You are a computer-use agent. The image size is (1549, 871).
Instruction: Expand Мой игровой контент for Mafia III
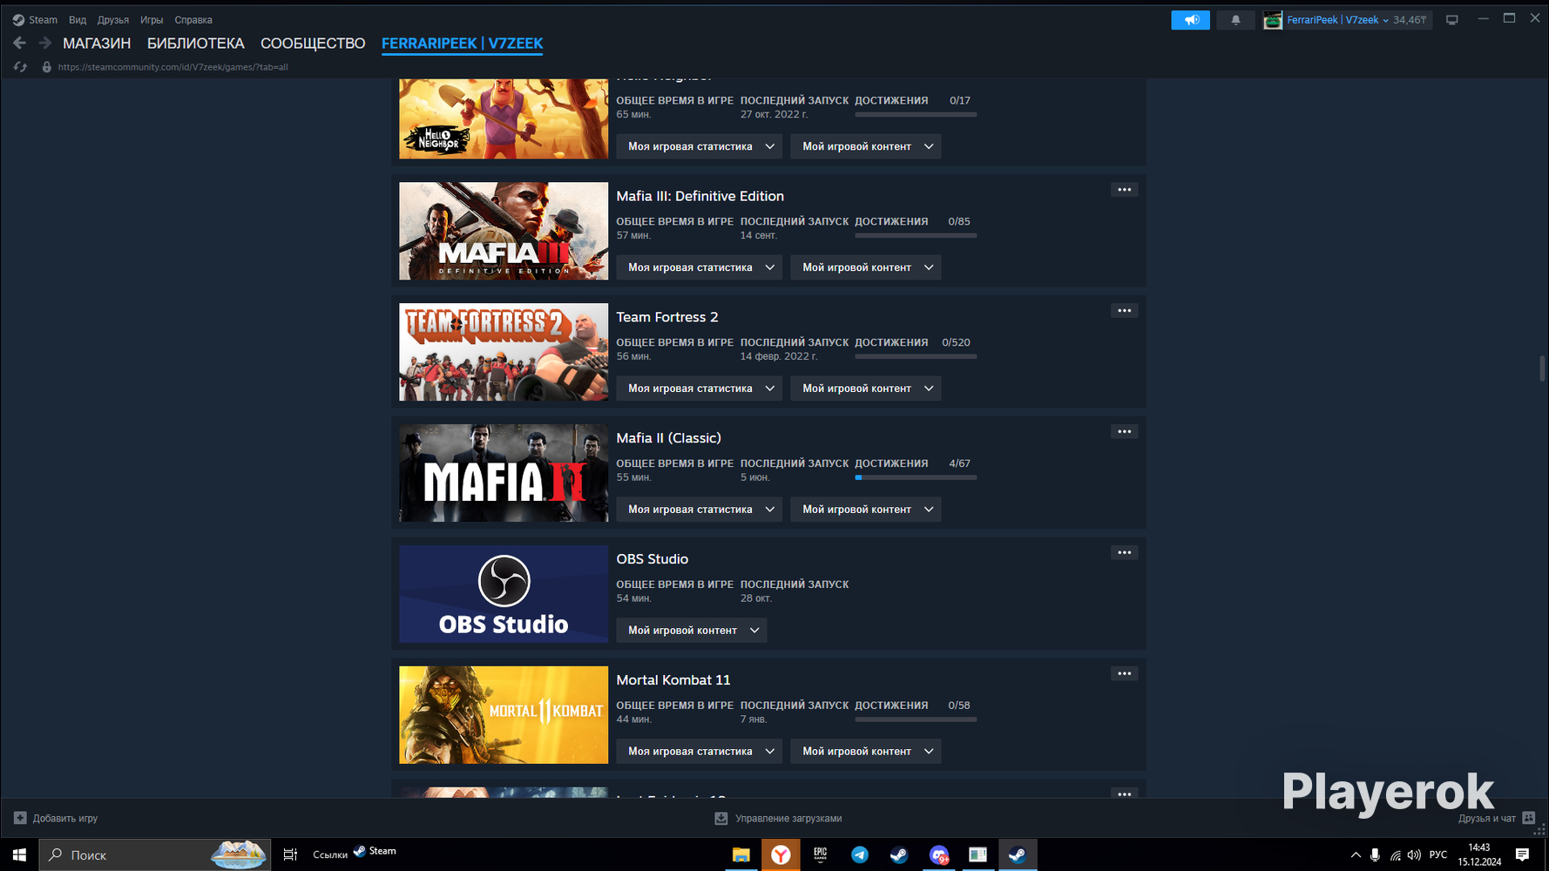point(866,267)
